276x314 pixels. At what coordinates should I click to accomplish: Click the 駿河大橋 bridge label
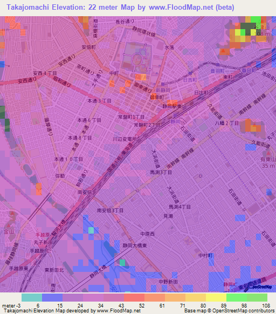pos(58,228)
